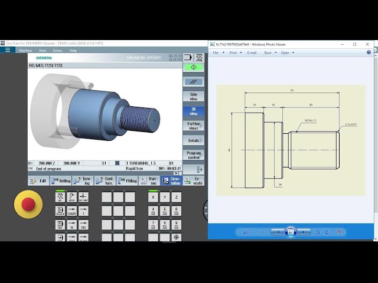This screenshot has width=378, height=283.
Task: Select the 6th axis key
Action: point(177,211)
